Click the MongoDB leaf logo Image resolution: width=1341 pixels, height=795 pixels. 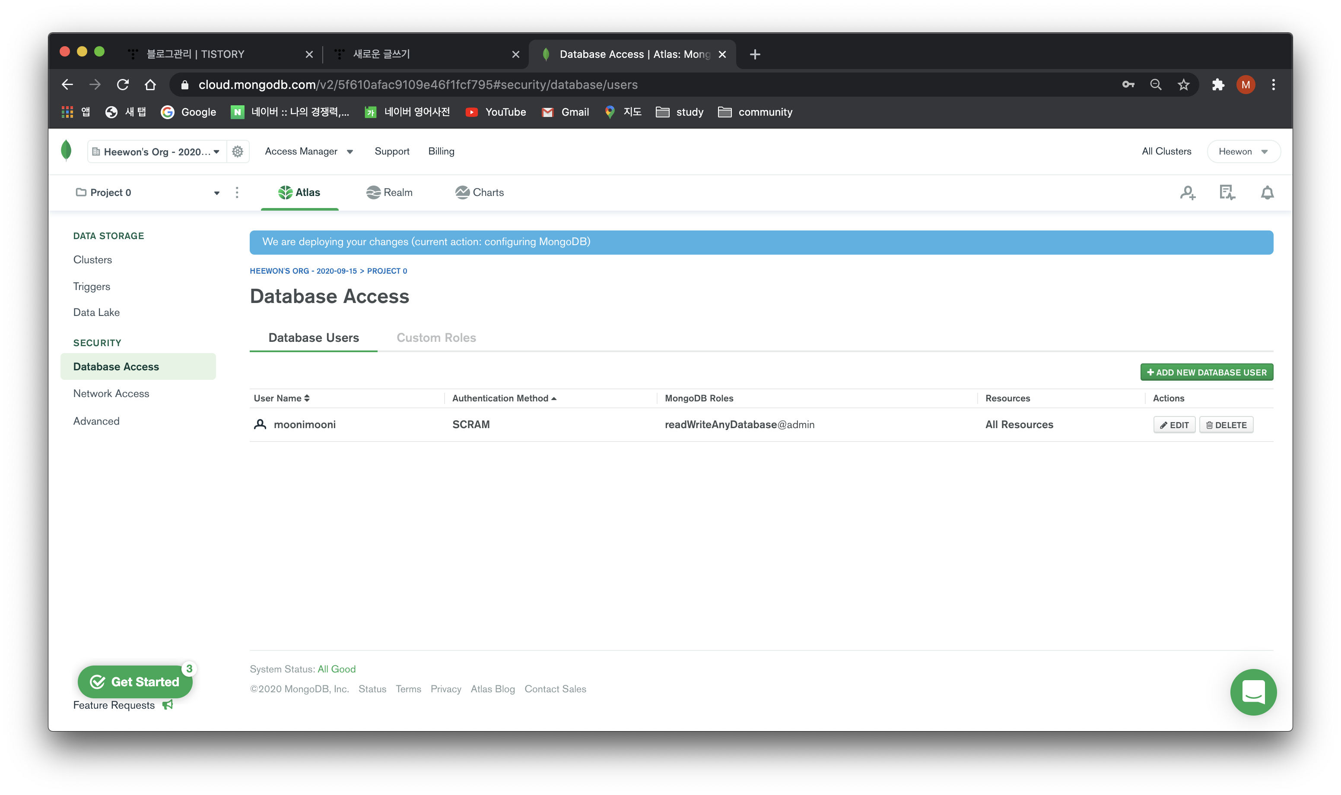[x=67, y=151]
